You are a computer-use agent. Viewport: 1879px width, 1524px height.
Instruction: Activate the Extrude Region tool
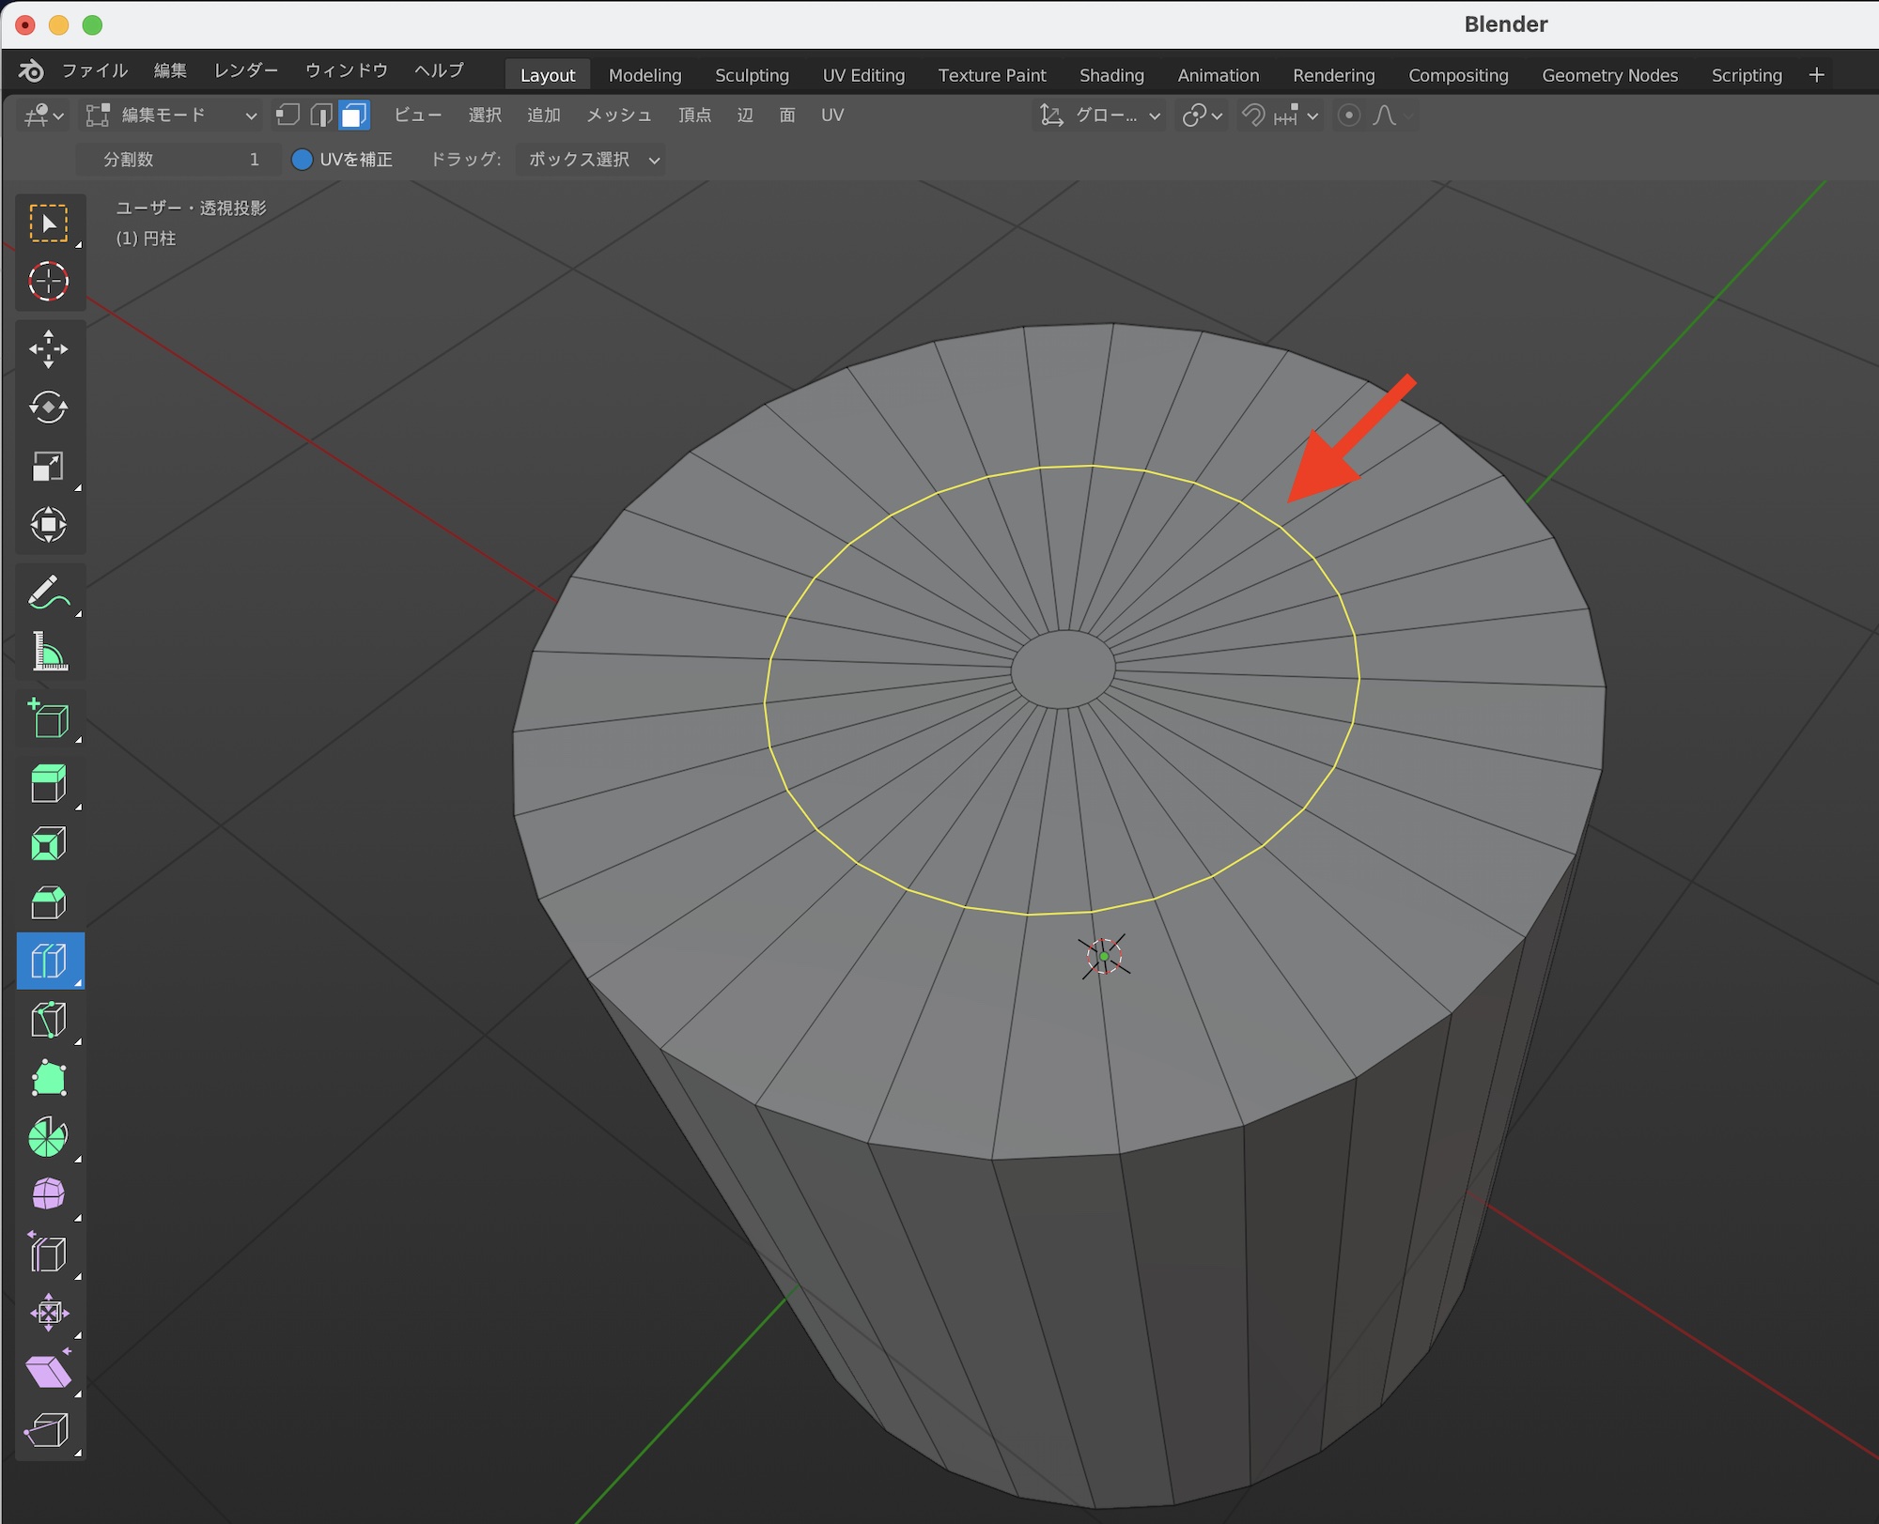tap(48, 783)
